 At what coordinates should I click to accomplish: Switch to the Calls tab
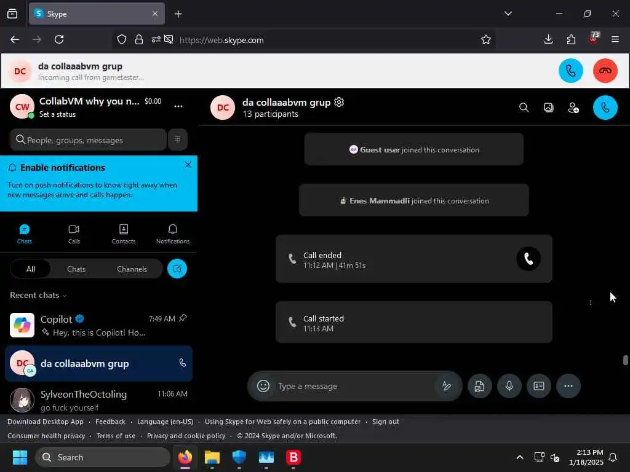pos(74,234)
